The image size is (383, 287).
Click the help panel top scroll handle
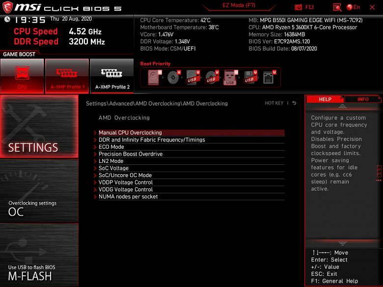pos(342,106)
